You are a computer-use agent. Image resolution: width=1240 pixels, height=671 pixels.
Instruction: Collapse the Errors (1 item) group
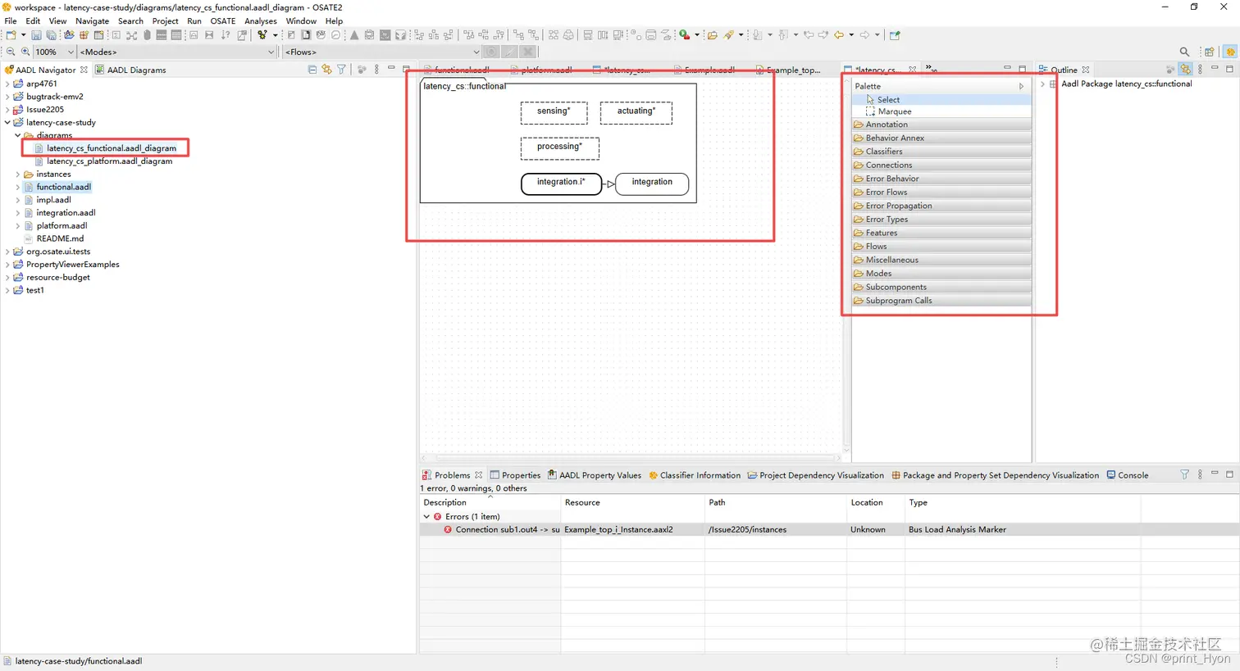[x=426, y=516]
